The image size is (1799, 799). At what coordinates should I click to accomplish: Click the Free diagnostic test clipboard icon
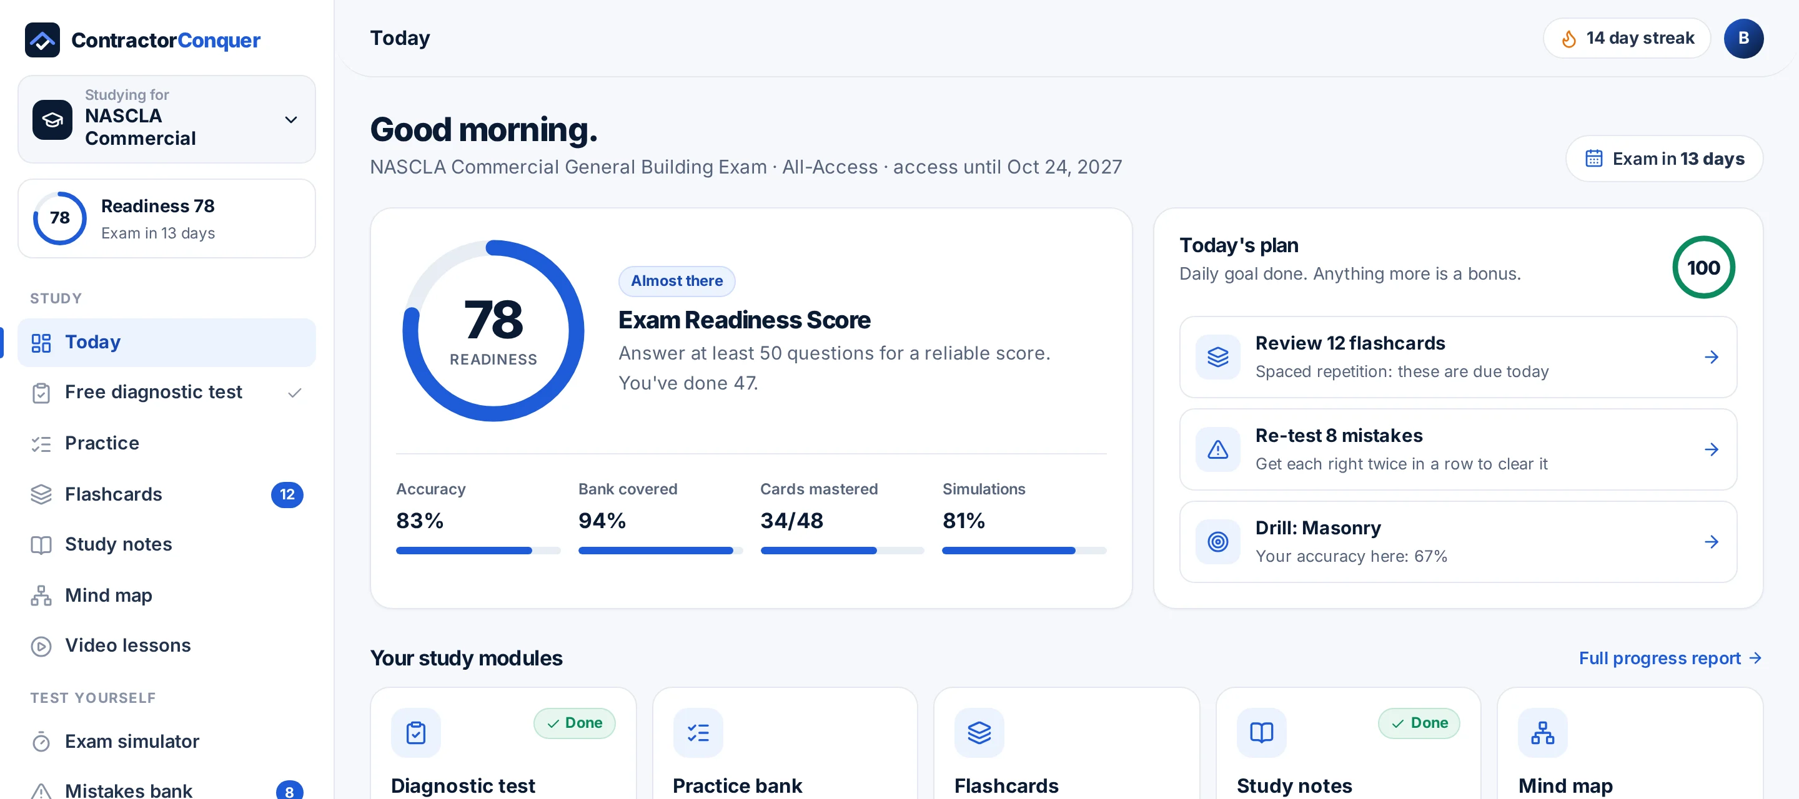(41, 393)
